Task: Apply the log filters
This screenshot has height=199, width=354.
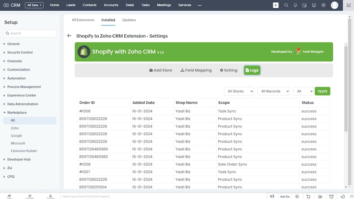Action: point(323,91)
